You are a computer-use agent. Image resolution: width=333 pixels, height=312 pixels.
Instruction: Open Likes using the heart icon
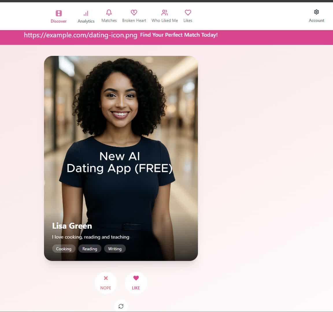point(188,12)
